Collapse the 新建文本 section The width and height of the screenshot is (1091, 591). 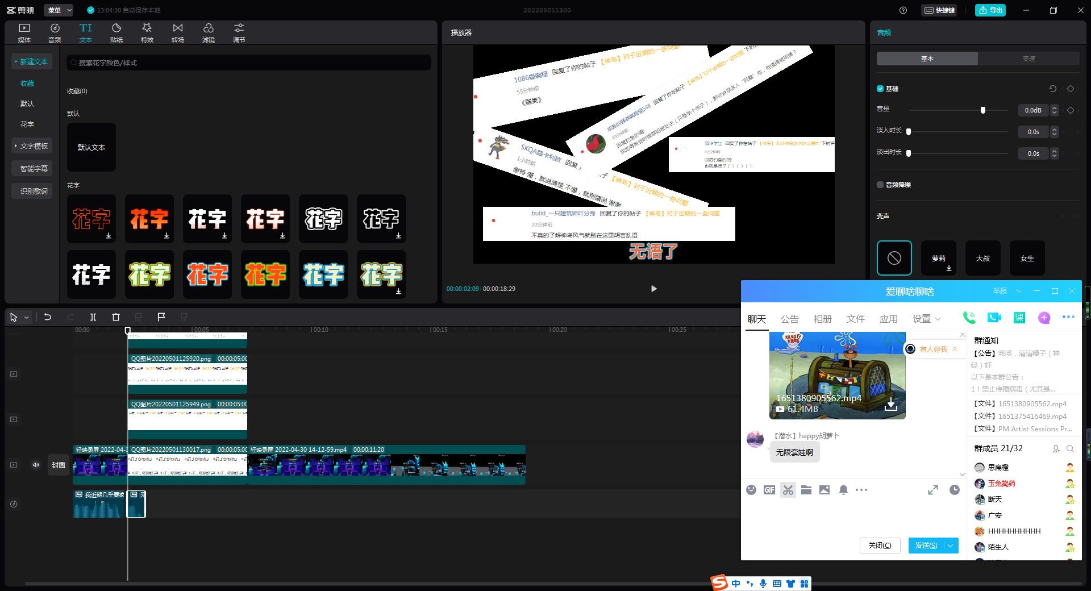pos(32,61)
